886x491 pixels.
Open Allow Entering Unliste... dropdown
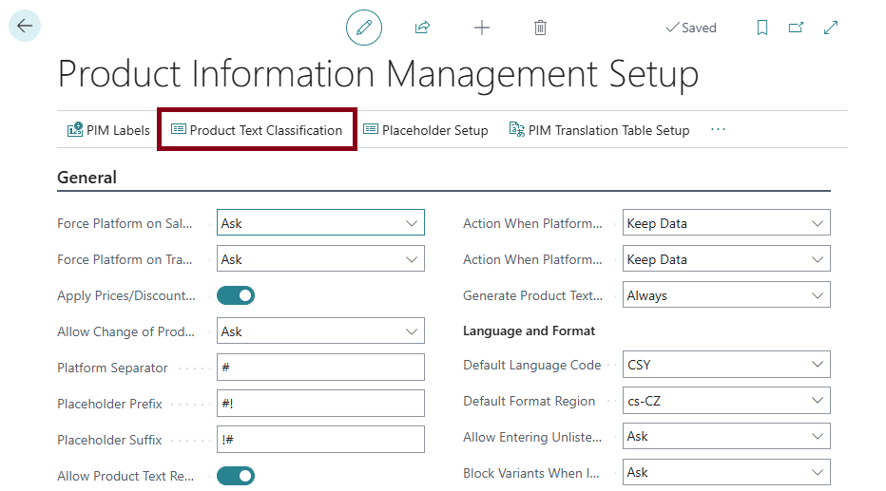[726, 436]
